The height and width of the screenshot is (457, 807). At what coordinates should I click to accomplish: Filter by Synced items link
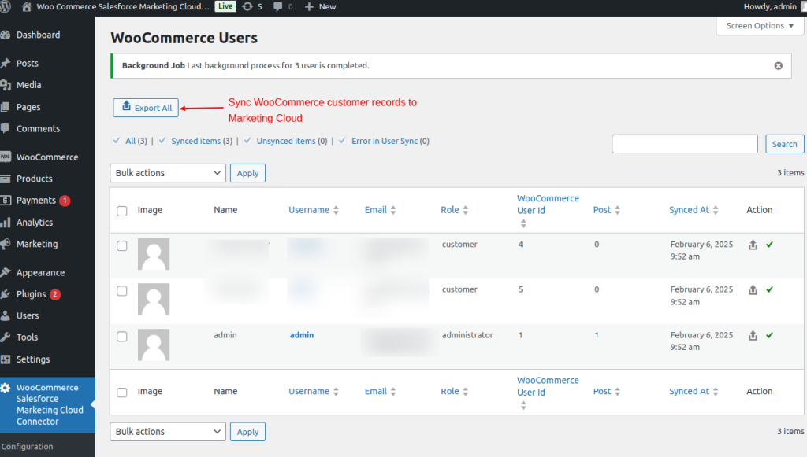(196, 141)
